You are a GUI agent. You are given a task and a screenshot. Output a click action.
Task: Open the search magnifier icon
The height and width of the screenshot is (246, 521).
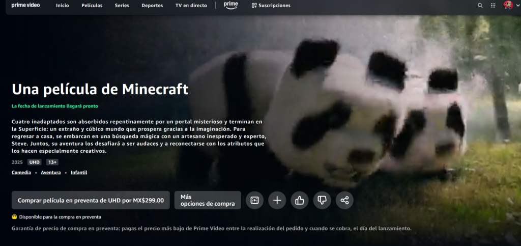(x=480, y=5)
